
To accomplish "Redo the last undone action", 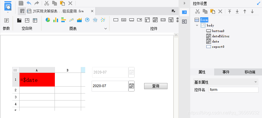I will pos(36,3).
